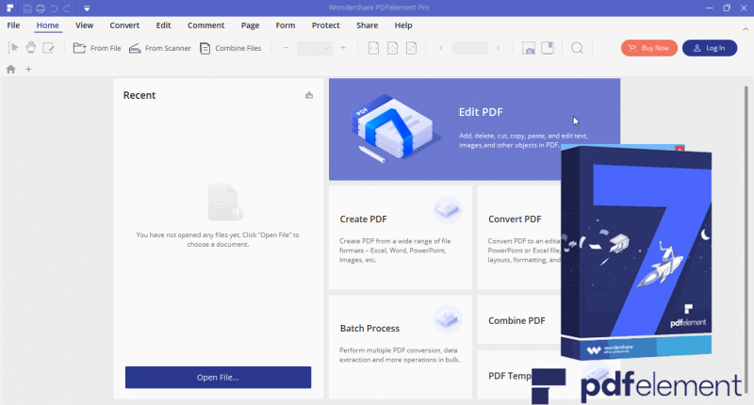Switch to the Home tab
Viewport: 754px width, 405px height.
click(48, 25)
